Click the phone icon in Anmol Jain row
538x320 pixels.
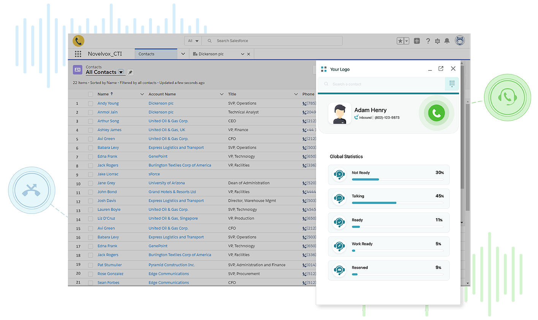pyautogui.click(x=304, y=112)
